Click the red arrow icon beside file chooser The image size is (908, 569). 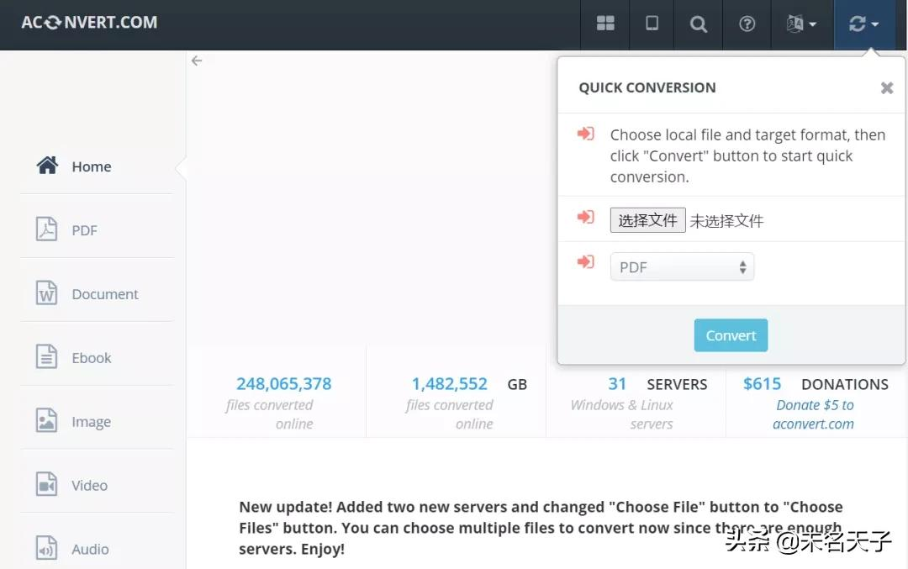(585, 217)
